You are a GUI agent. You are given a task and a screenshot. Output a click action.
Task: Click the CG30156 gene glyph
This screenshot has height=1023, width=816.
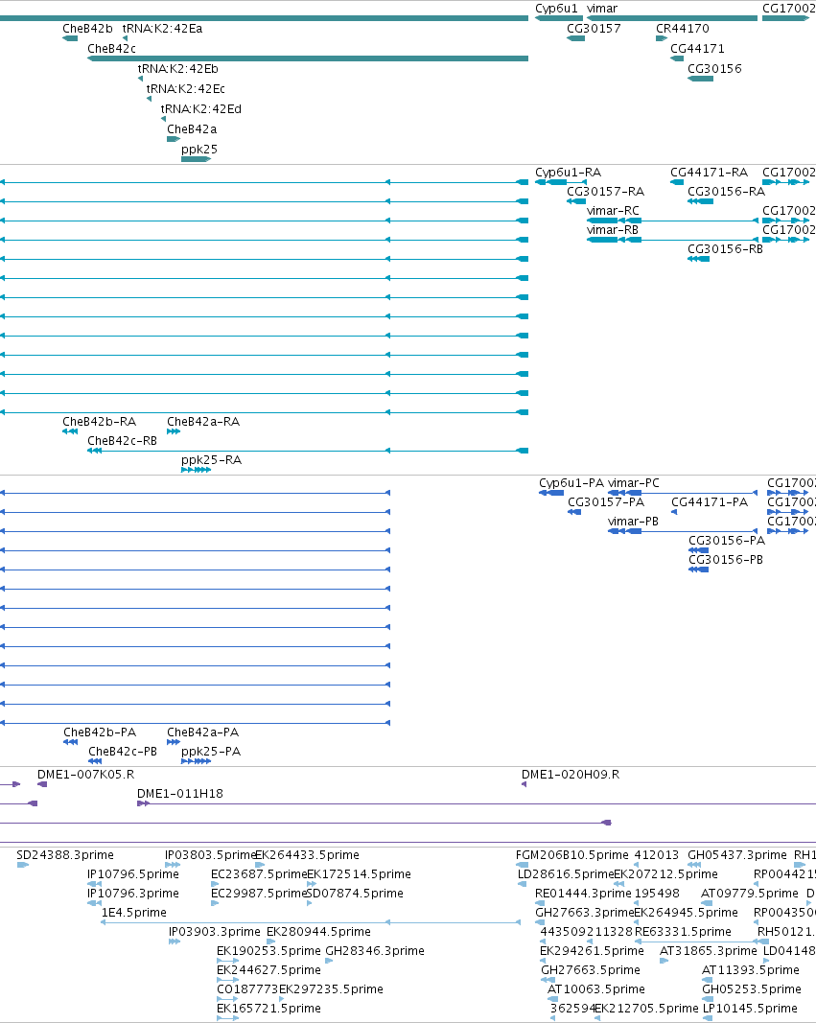701,79
